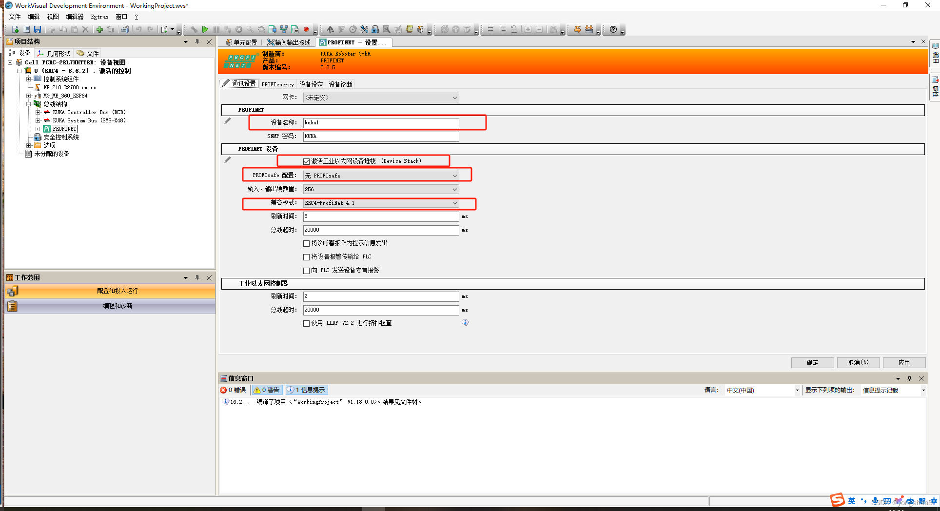Pin the 项目结构 panel

coord(197,41)
